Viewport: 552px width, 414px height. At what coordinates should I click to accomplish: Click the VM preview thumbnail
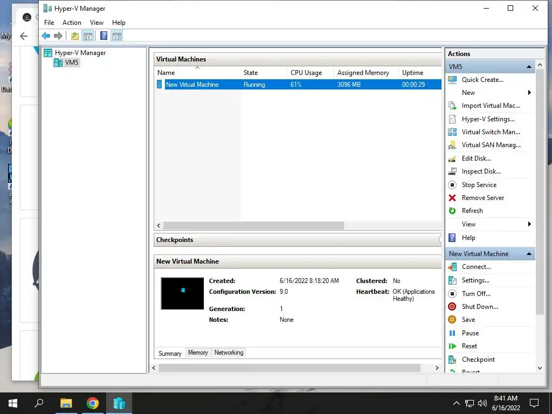tap(182, 294)
